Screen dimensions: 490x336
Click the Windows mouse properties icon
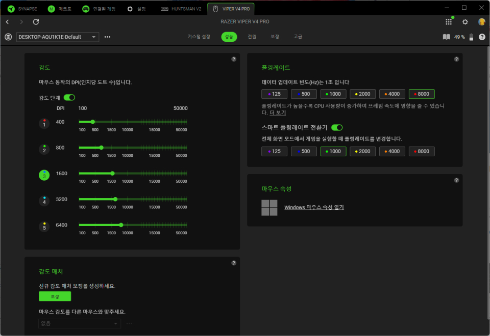(x=269, y=208)
